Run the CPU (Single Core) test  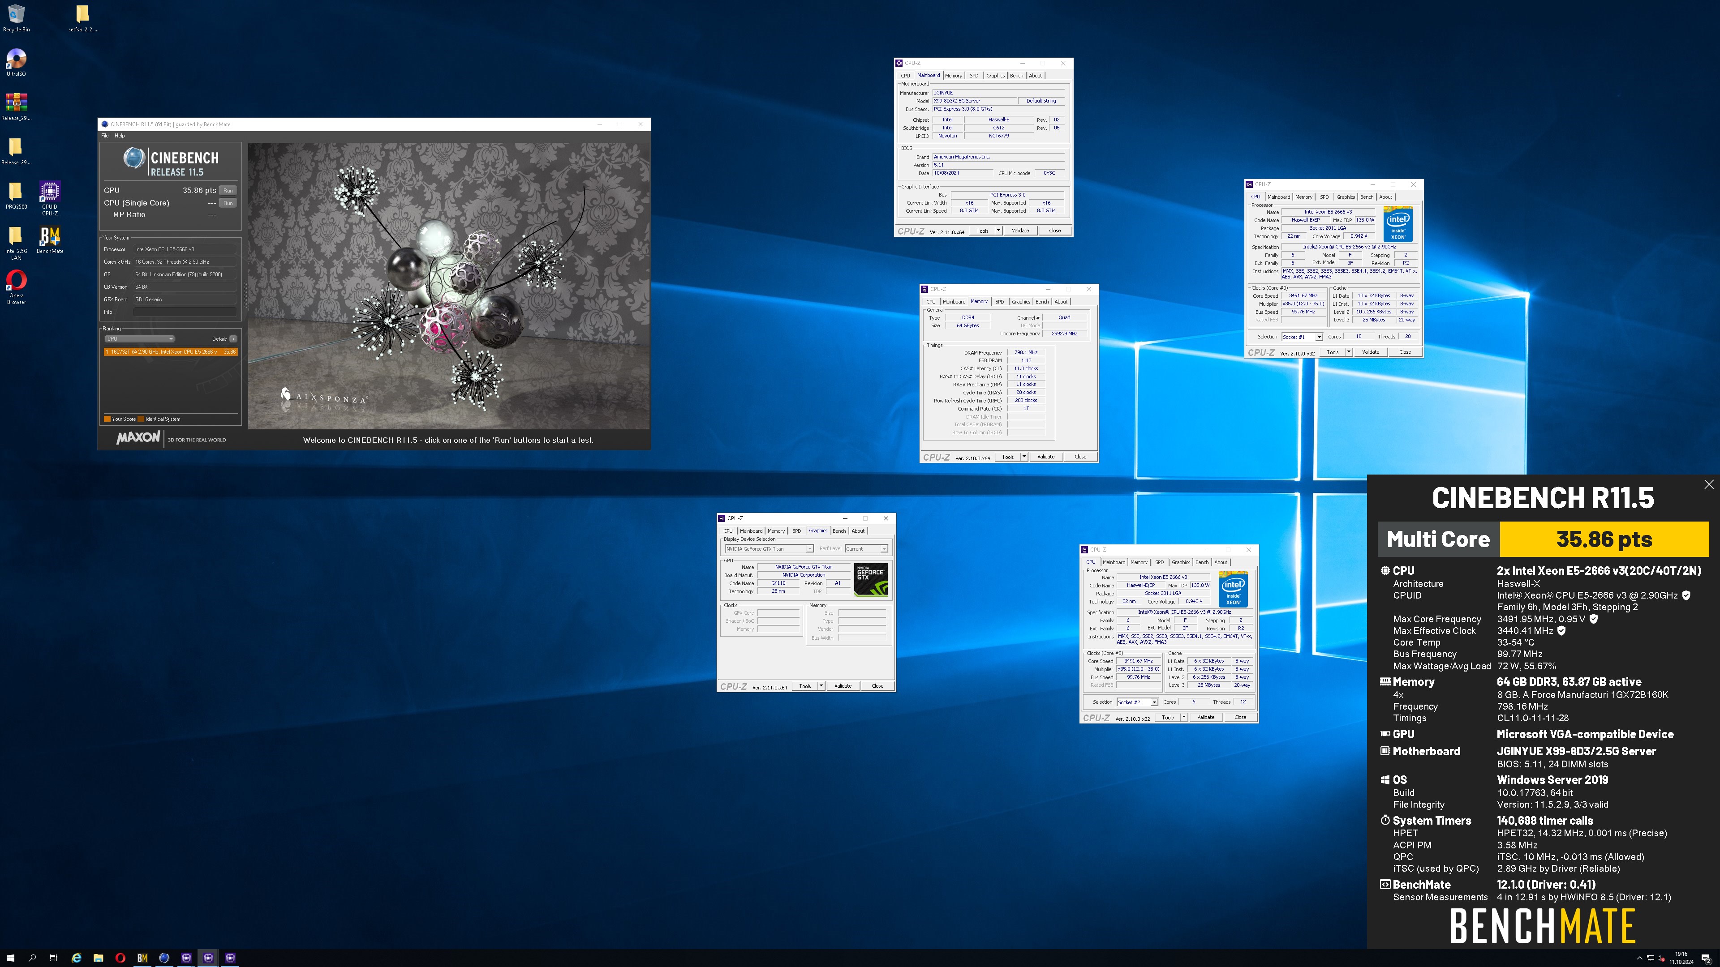pyautogui.click(x=228, y=203)
